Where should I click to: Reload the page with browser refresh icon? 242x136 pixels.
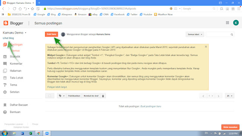14,9
